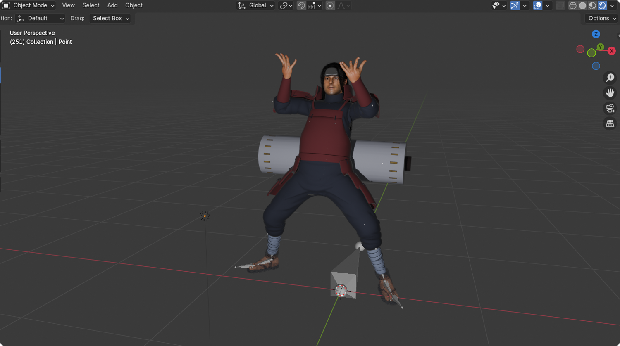Click the "(251) Collection | Point" text
The height and width of the screenshot is (346, 620).
(x=41, y=42)
